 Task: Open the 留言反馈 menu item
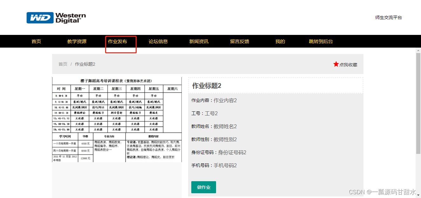click(x=240, y=41)
